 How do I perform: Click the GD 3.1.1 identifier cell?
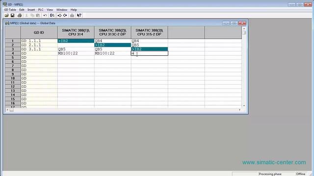click(39, 49)
